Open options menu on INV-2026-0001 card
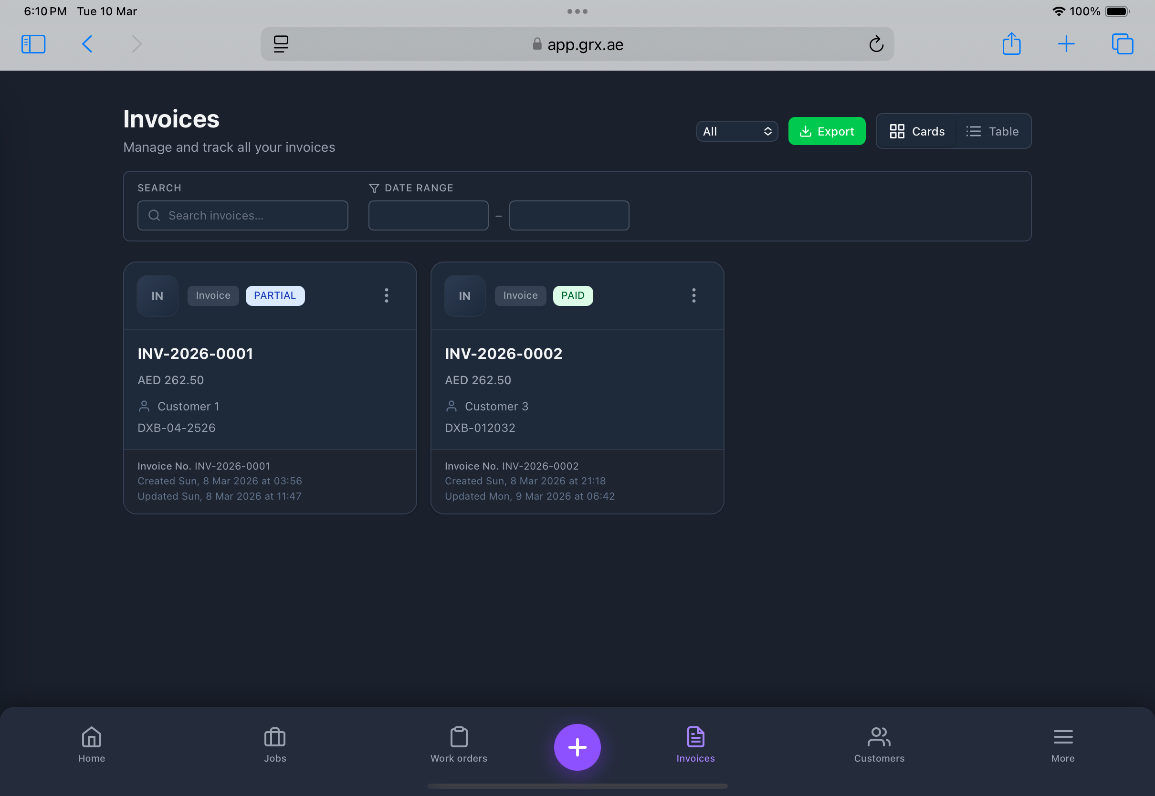 click(x=387, y=295)
